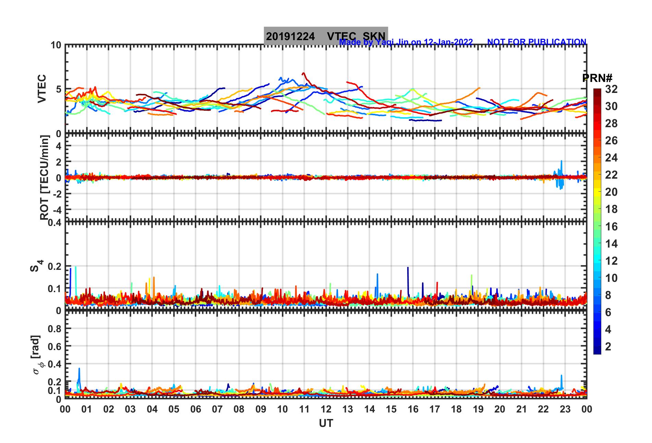Select the "11" hour tick on the UT axis
The image size is (652, 443).
click(x=304, y=409)
